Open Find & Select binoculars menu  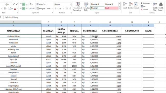[161, 6]
